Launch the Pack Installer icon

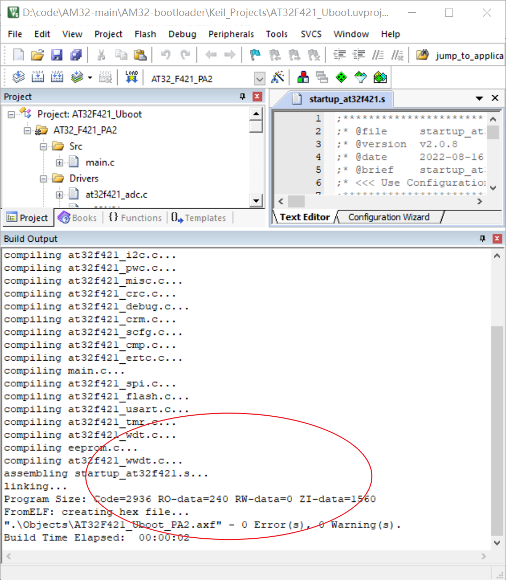(380, 77)
